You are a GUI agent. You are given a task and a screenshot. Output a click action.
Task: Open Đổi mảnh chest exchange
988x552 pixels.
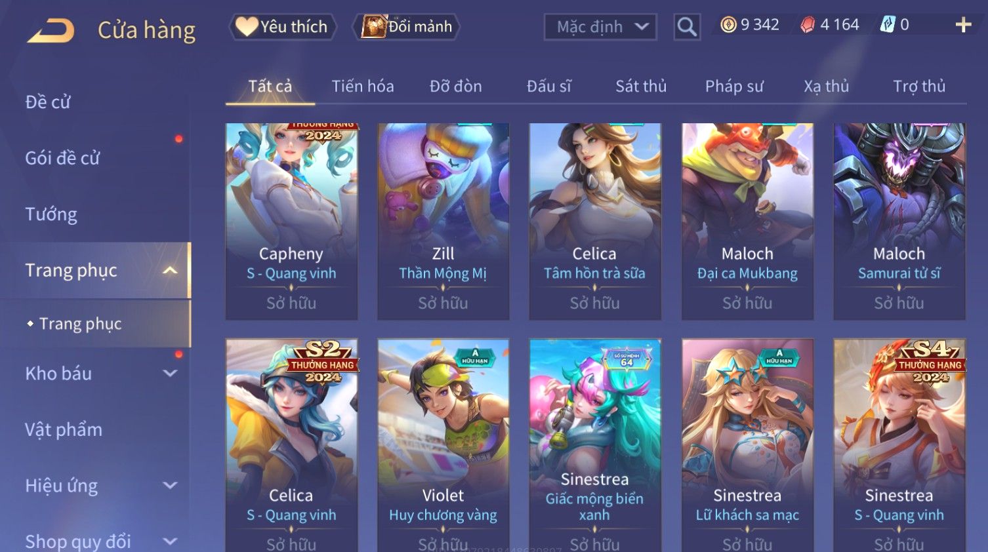click(x=406, y=27)
